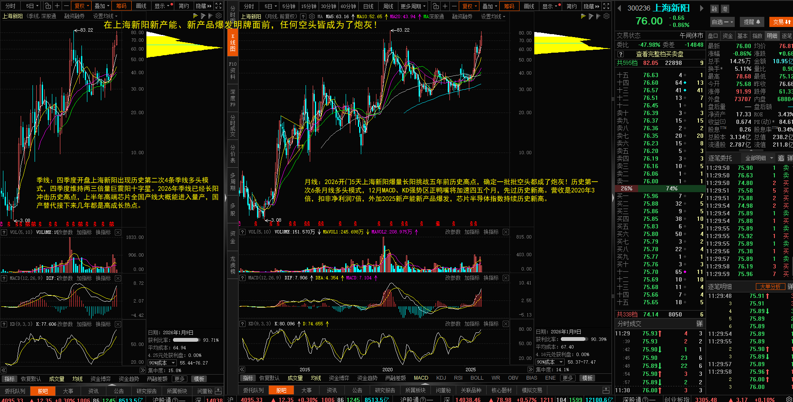
Task: Toggle 隐藏 hide panel in right toolbar
Action: click(592, 6)
